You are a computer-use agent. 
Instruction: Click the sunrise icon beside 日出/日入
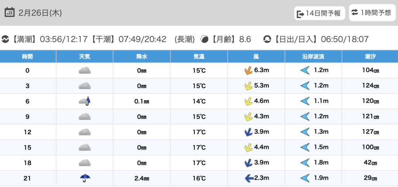tap(267, 39)
